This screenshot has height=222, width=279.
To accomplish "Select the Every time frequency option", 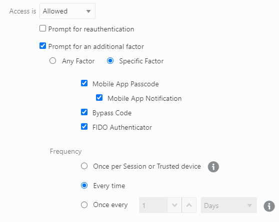I will pyautogui.click(x=84, y=186).
